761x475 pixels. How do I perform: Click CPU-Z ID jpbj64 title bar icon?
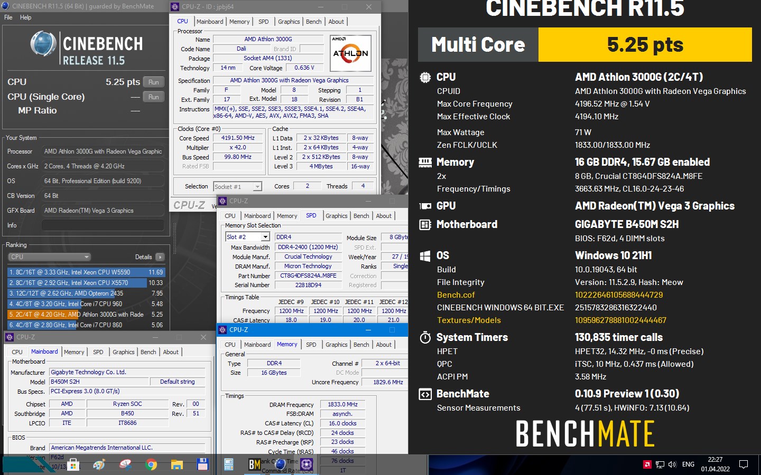(175, 7)
